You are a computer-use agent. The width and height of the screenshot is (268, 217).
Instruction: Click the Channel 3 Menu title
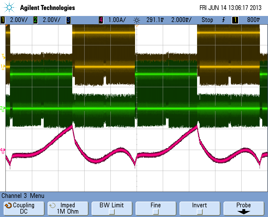click(23, 196)
